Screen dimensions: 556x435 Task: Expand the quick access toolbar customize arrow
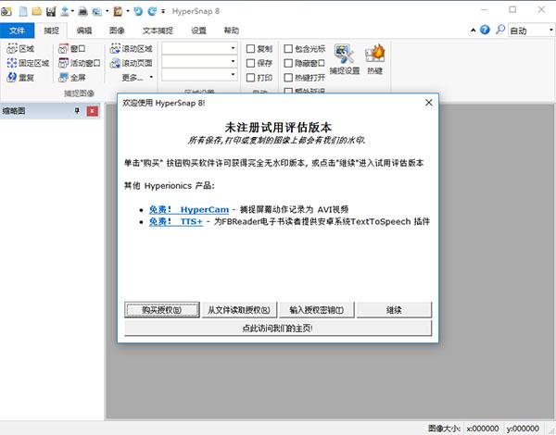(x=163, y=12)
